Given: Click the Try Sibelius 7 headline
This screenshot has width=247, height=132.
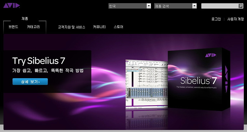Looking at the screenshot, I should 39,61.
